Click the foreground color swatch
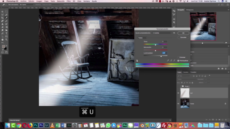Viewport: 230px width, 129px height. point(3,47)
